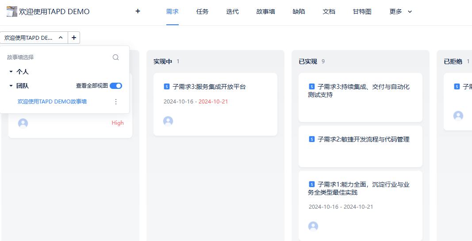This screenshot has height=241, width=472.
Task: Click story type icon on 服务集成开放平台 card
Action: 167,87
